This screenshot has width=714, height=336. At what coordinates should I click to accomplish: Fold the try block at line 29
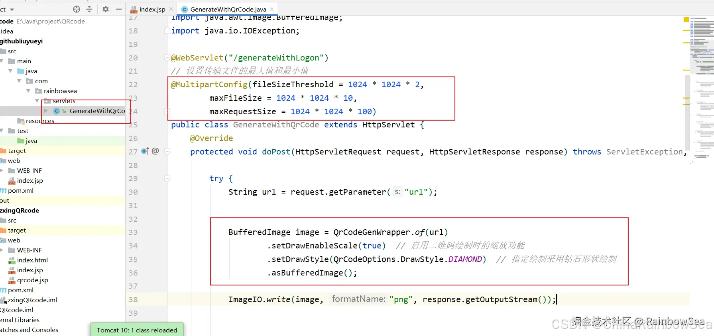167,179
